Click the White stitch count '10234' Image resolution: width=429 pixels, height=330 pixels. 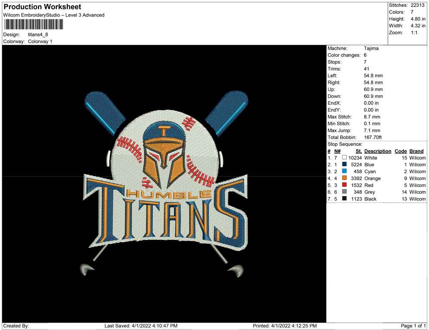[355, 158]
